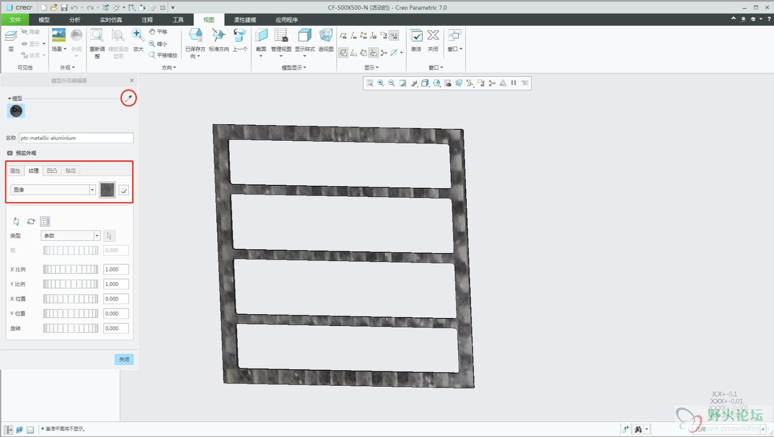Click the 名称 appearance name input field
The height and width of the screenshot is (437, 774).
click(76, 138)
